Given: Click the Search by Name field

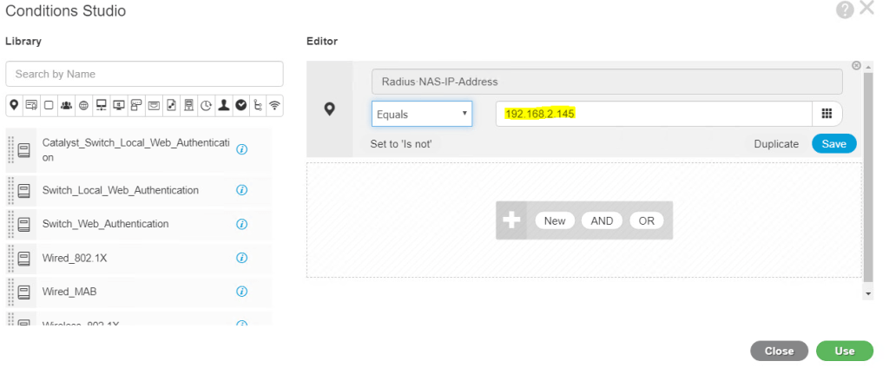Looking at the screenshot, I should 144,74.
